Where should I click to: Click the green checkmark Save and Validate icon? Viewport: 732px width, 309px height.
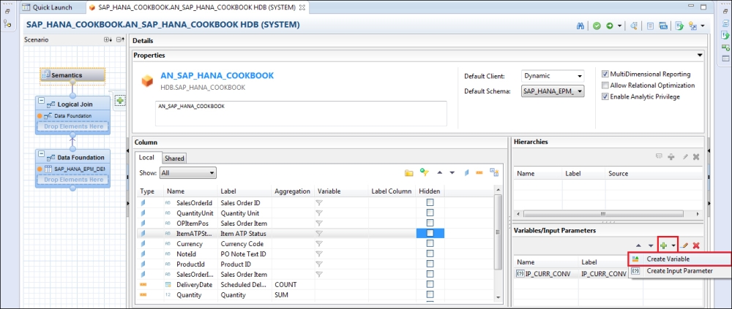(597, 26)
